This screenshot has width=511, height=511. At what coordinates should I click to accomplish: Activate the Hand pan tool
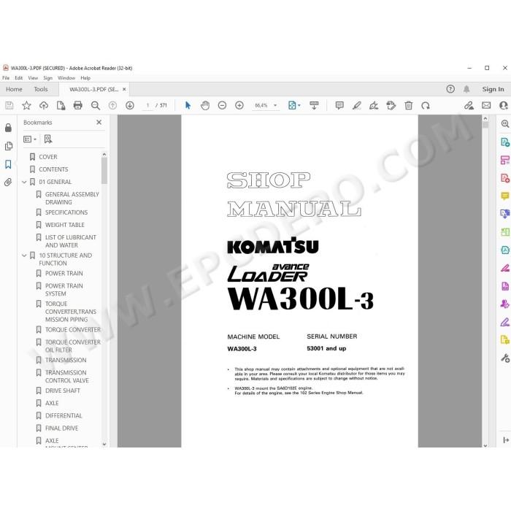tap(205, 105)
